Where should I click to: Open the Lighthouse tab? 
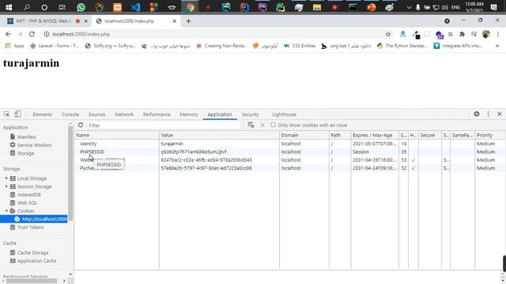[284, 114]
